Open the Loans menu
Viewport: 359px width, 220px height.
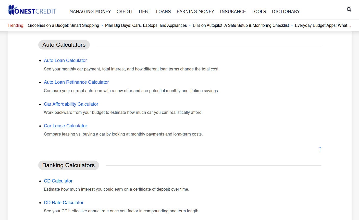[x=164, y=11]
